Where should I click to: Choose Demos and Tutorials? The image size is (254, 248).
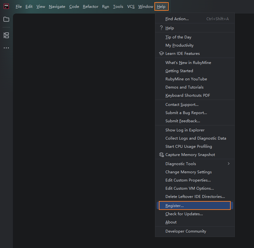coord(195,87)
